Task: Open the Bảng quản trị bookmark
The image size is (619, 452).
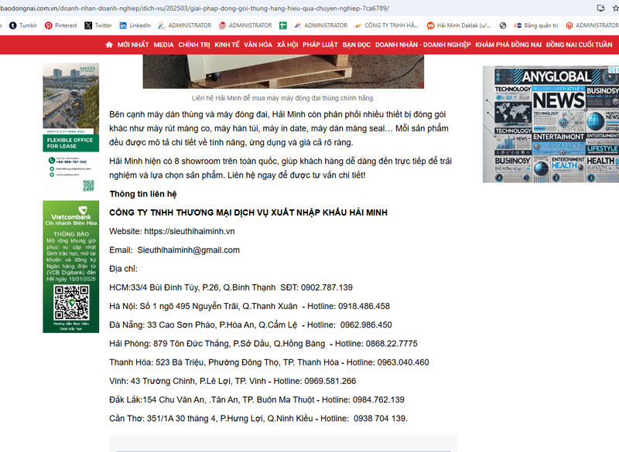Action: pos(535,25)
